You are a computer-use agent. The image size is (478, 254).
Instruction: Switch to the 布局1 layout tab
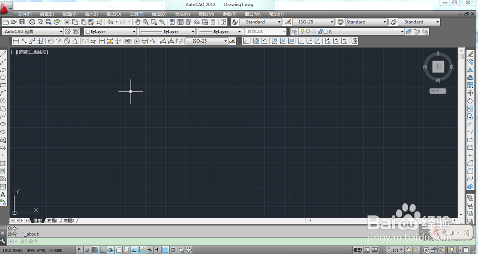(x=53, y=221)
